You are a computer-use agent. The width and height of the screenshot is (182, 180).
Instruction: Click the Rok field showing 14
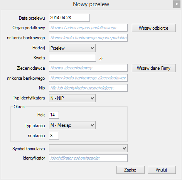tap(54, 115)
